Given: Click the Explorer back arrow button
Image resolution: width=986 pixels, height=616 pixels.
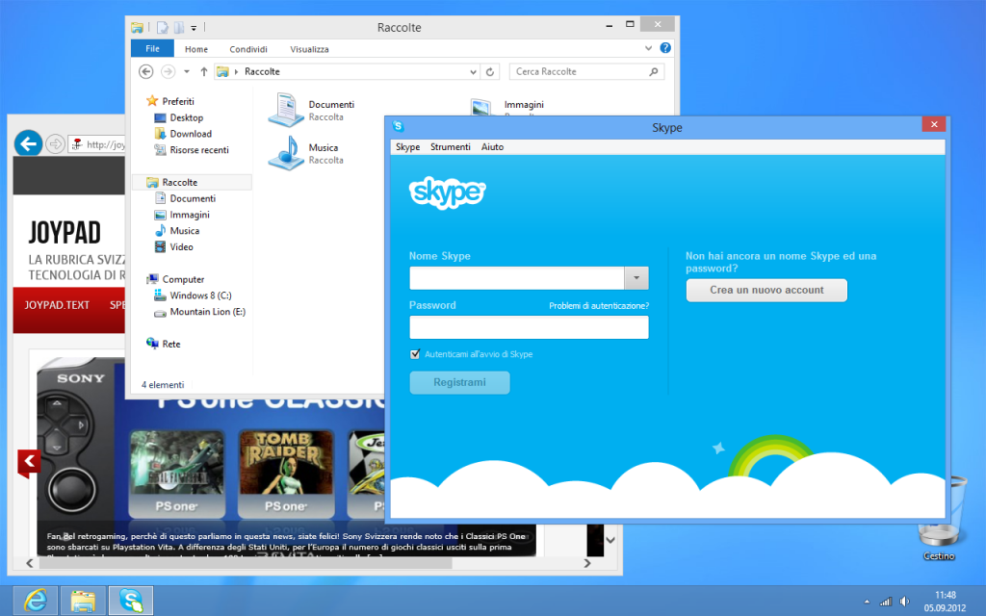Looking at the screenshot, I should coord(146,71).
